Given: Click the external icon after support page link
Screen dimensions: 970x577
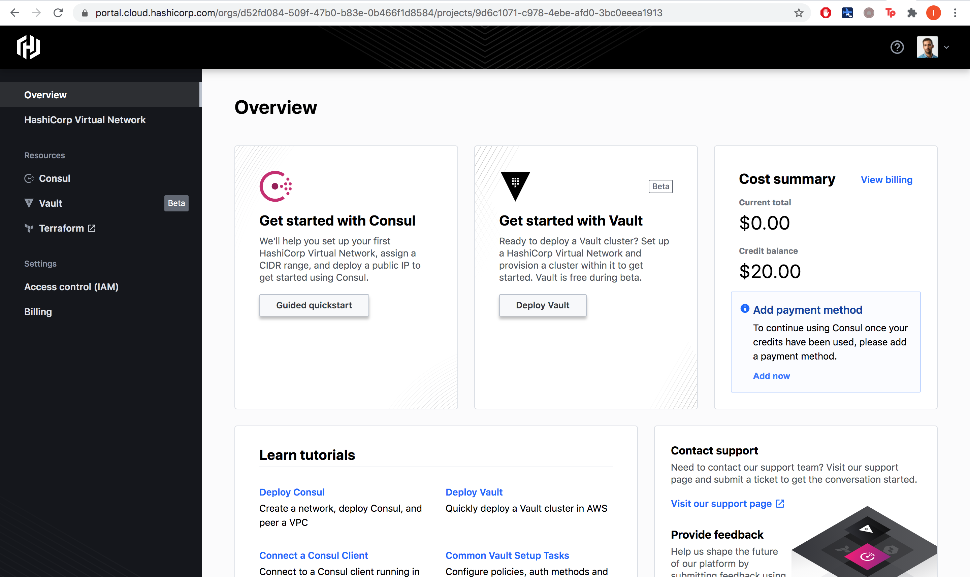Looking at the screenshot, I should [x=780, y=504].
